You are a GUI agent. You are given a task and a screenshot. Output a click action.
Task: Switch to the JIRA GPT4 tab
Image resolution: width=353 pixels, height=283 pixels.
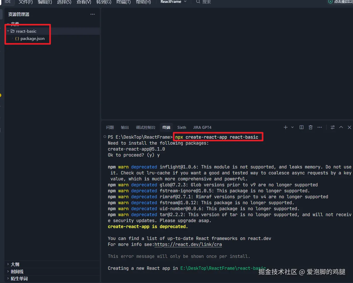[x=202, y=127]
